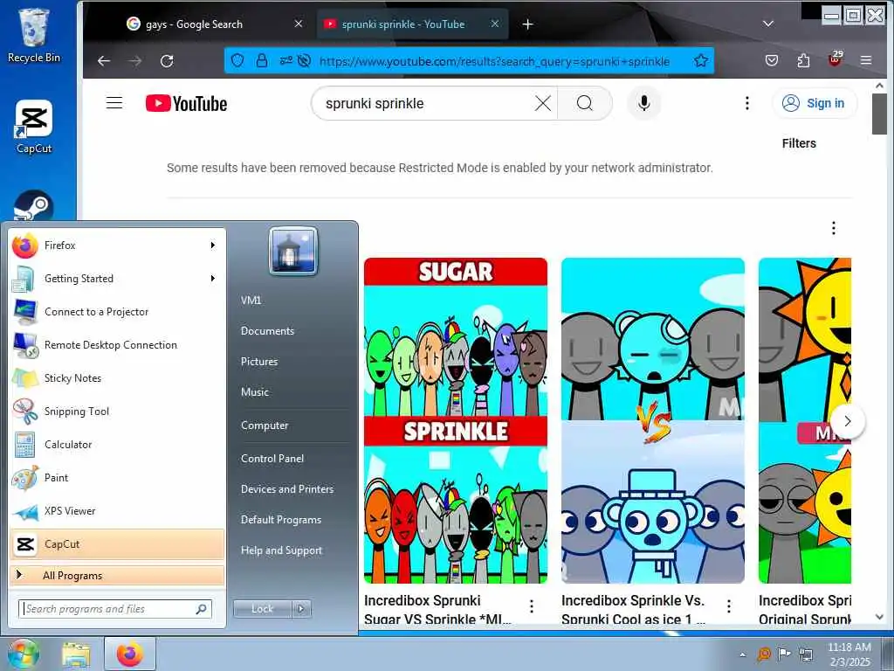This screenshot has width=894, height=671.
Task: Go back with the browser back arrow
Action: [104, 61]
